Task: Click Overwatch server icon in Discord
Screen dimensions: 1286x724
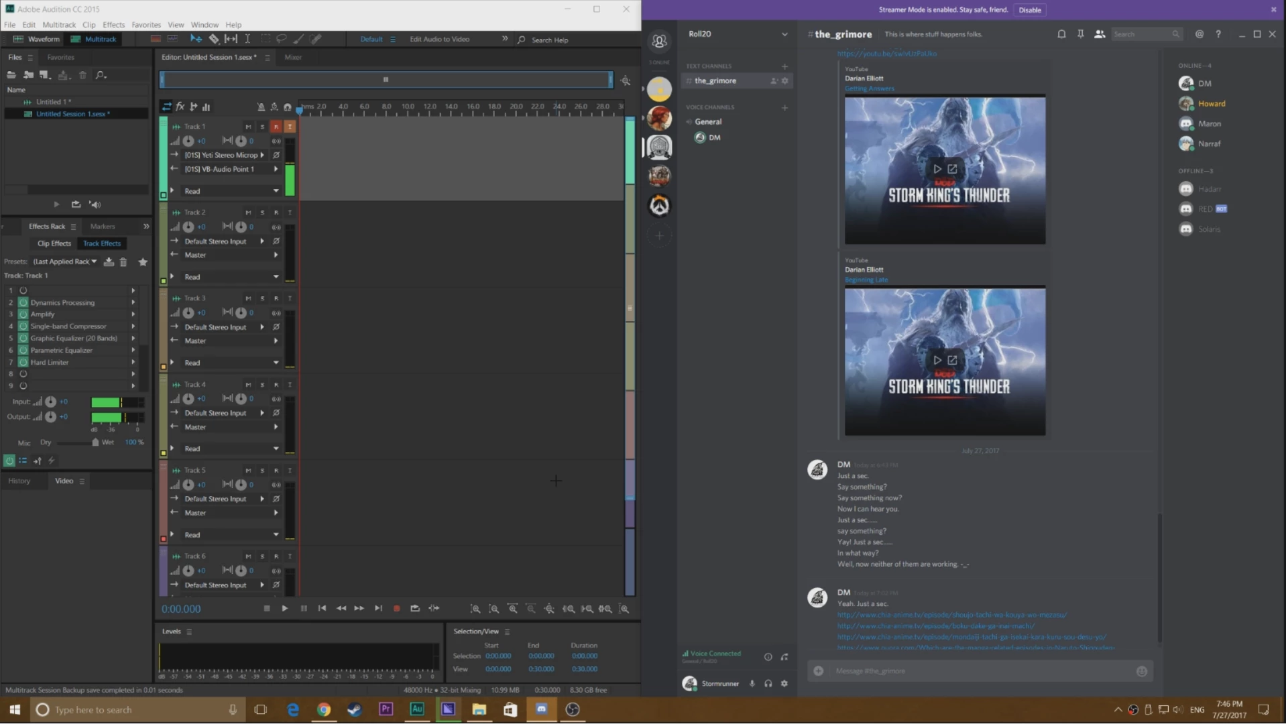Action: tap(659, 206)
